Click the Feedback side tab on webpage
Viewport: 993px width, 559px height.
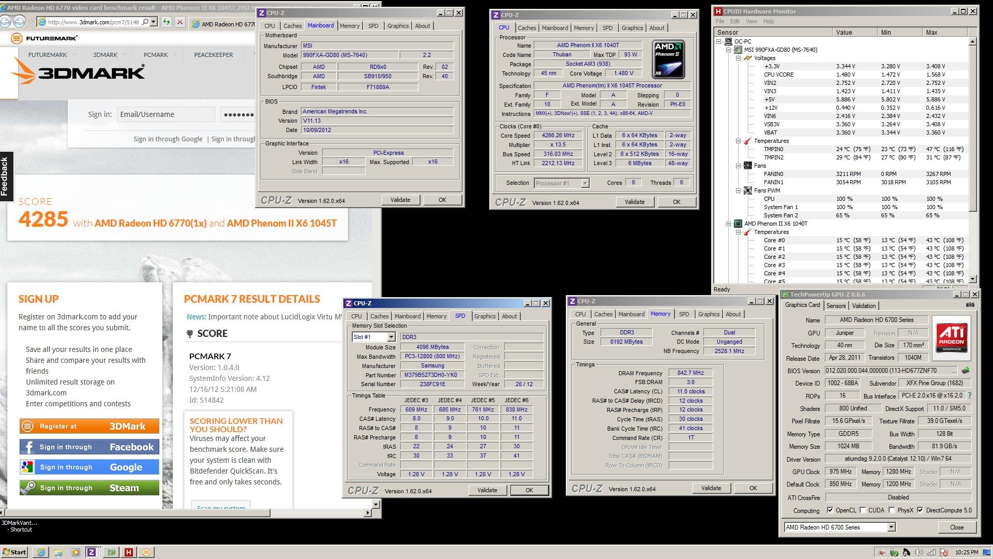click(x=6, y=176)
